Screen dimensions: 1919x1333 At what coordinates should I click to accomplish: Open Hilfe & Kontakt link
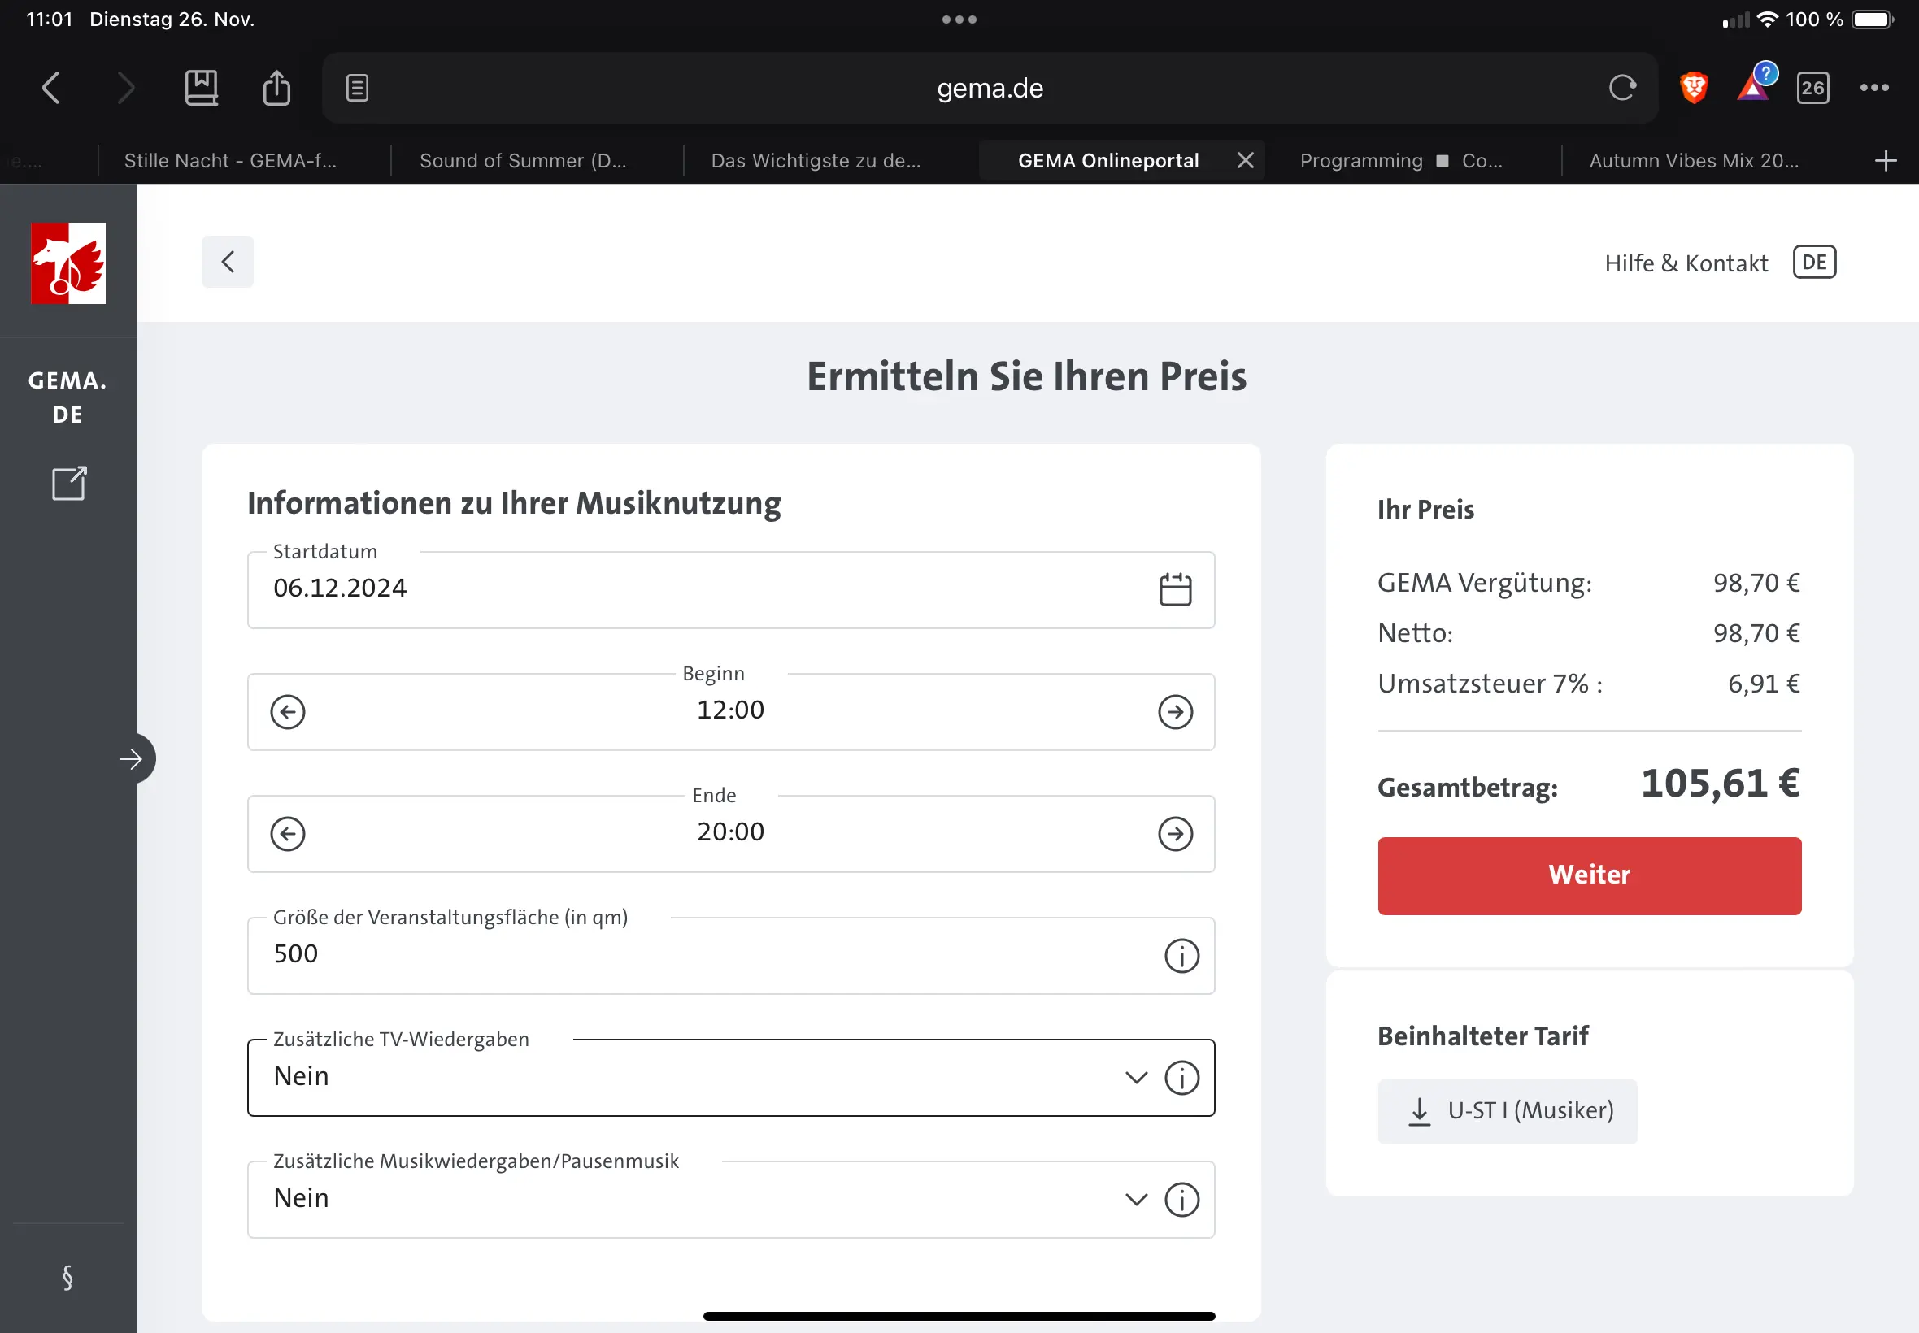(x=1686, y=263)
